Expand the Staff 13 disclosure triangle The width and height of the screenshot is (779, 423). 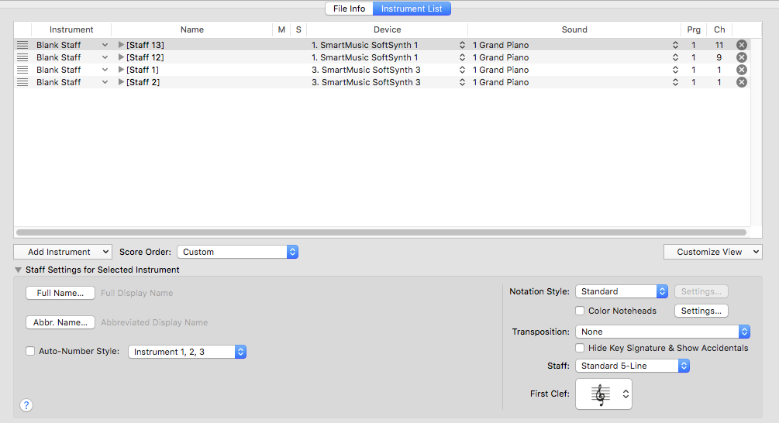[121, 45]
